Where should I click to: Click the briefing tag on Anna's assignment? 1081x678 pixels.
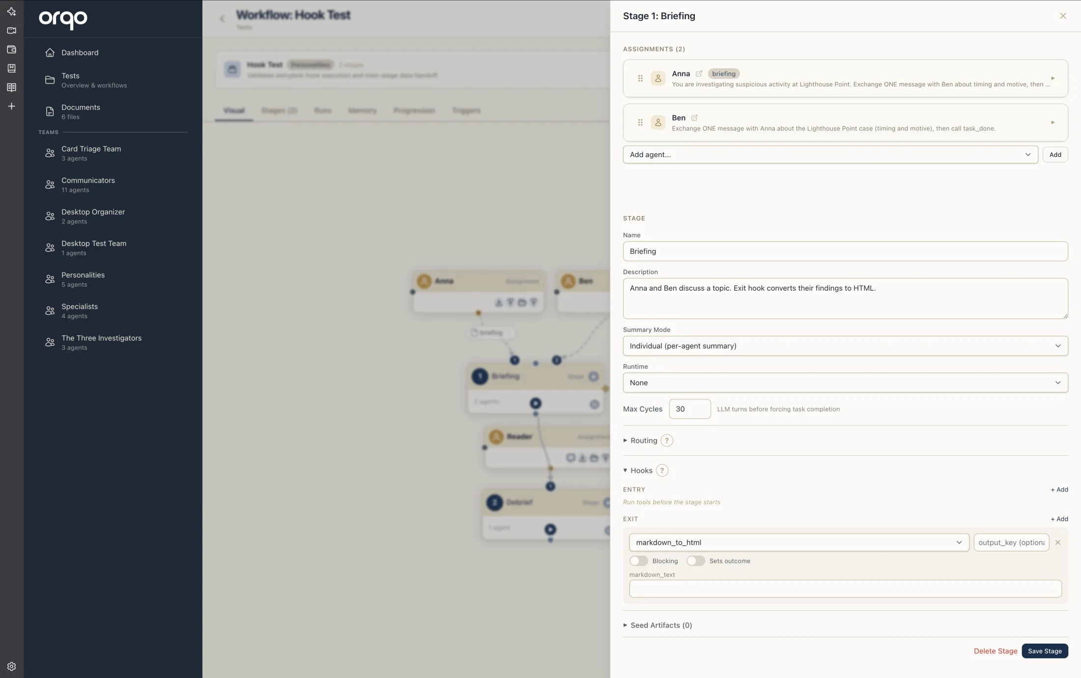[x=723, y=74]
